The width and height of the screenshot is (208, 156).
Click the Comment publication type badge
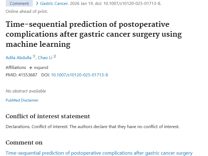[19, 4]
